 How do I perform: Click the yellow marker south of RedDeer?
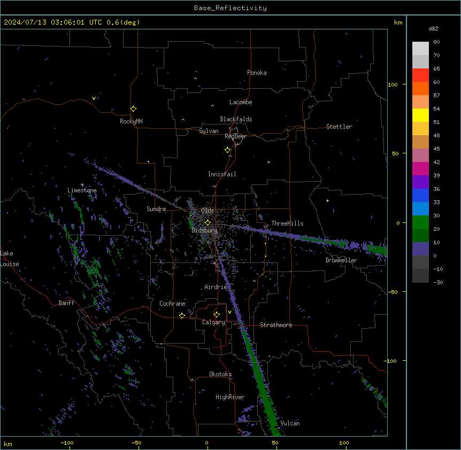pyautogui.click(x=227, y=150)
